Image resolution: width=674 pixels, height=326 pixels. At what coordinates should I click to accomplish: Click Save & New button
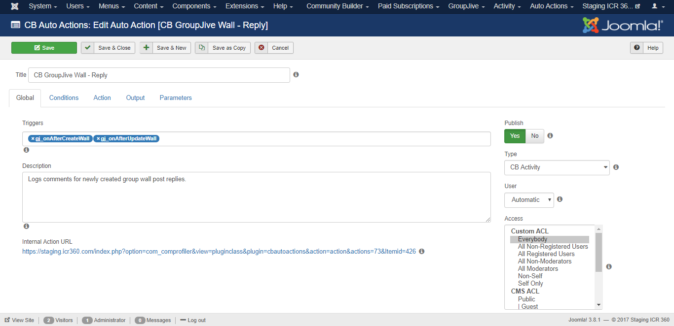165,48
